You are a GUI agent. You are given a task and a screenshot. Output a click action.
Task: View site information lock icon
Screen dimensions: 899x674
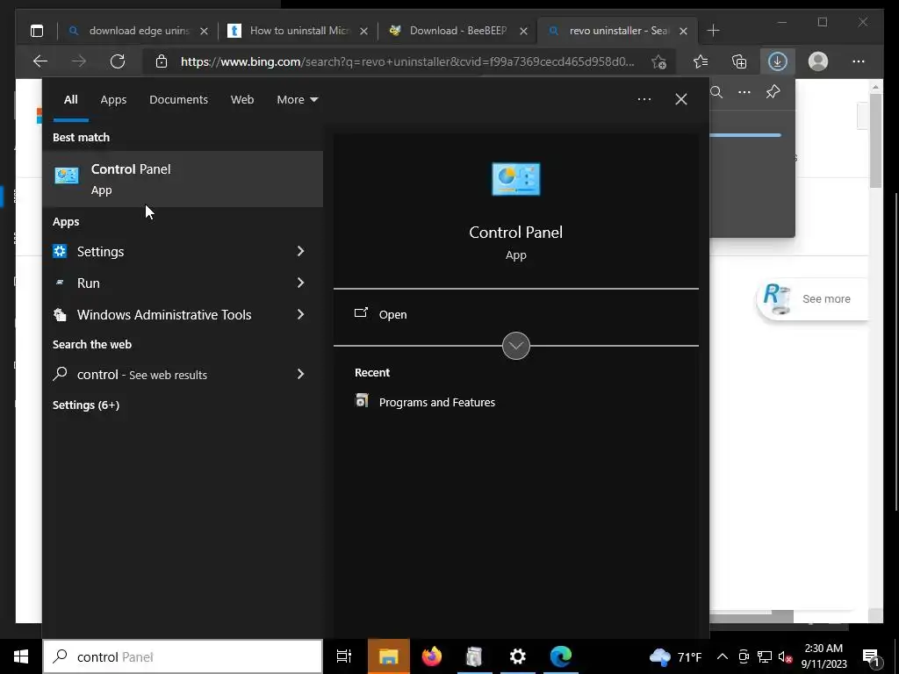[x=162, y=61]
